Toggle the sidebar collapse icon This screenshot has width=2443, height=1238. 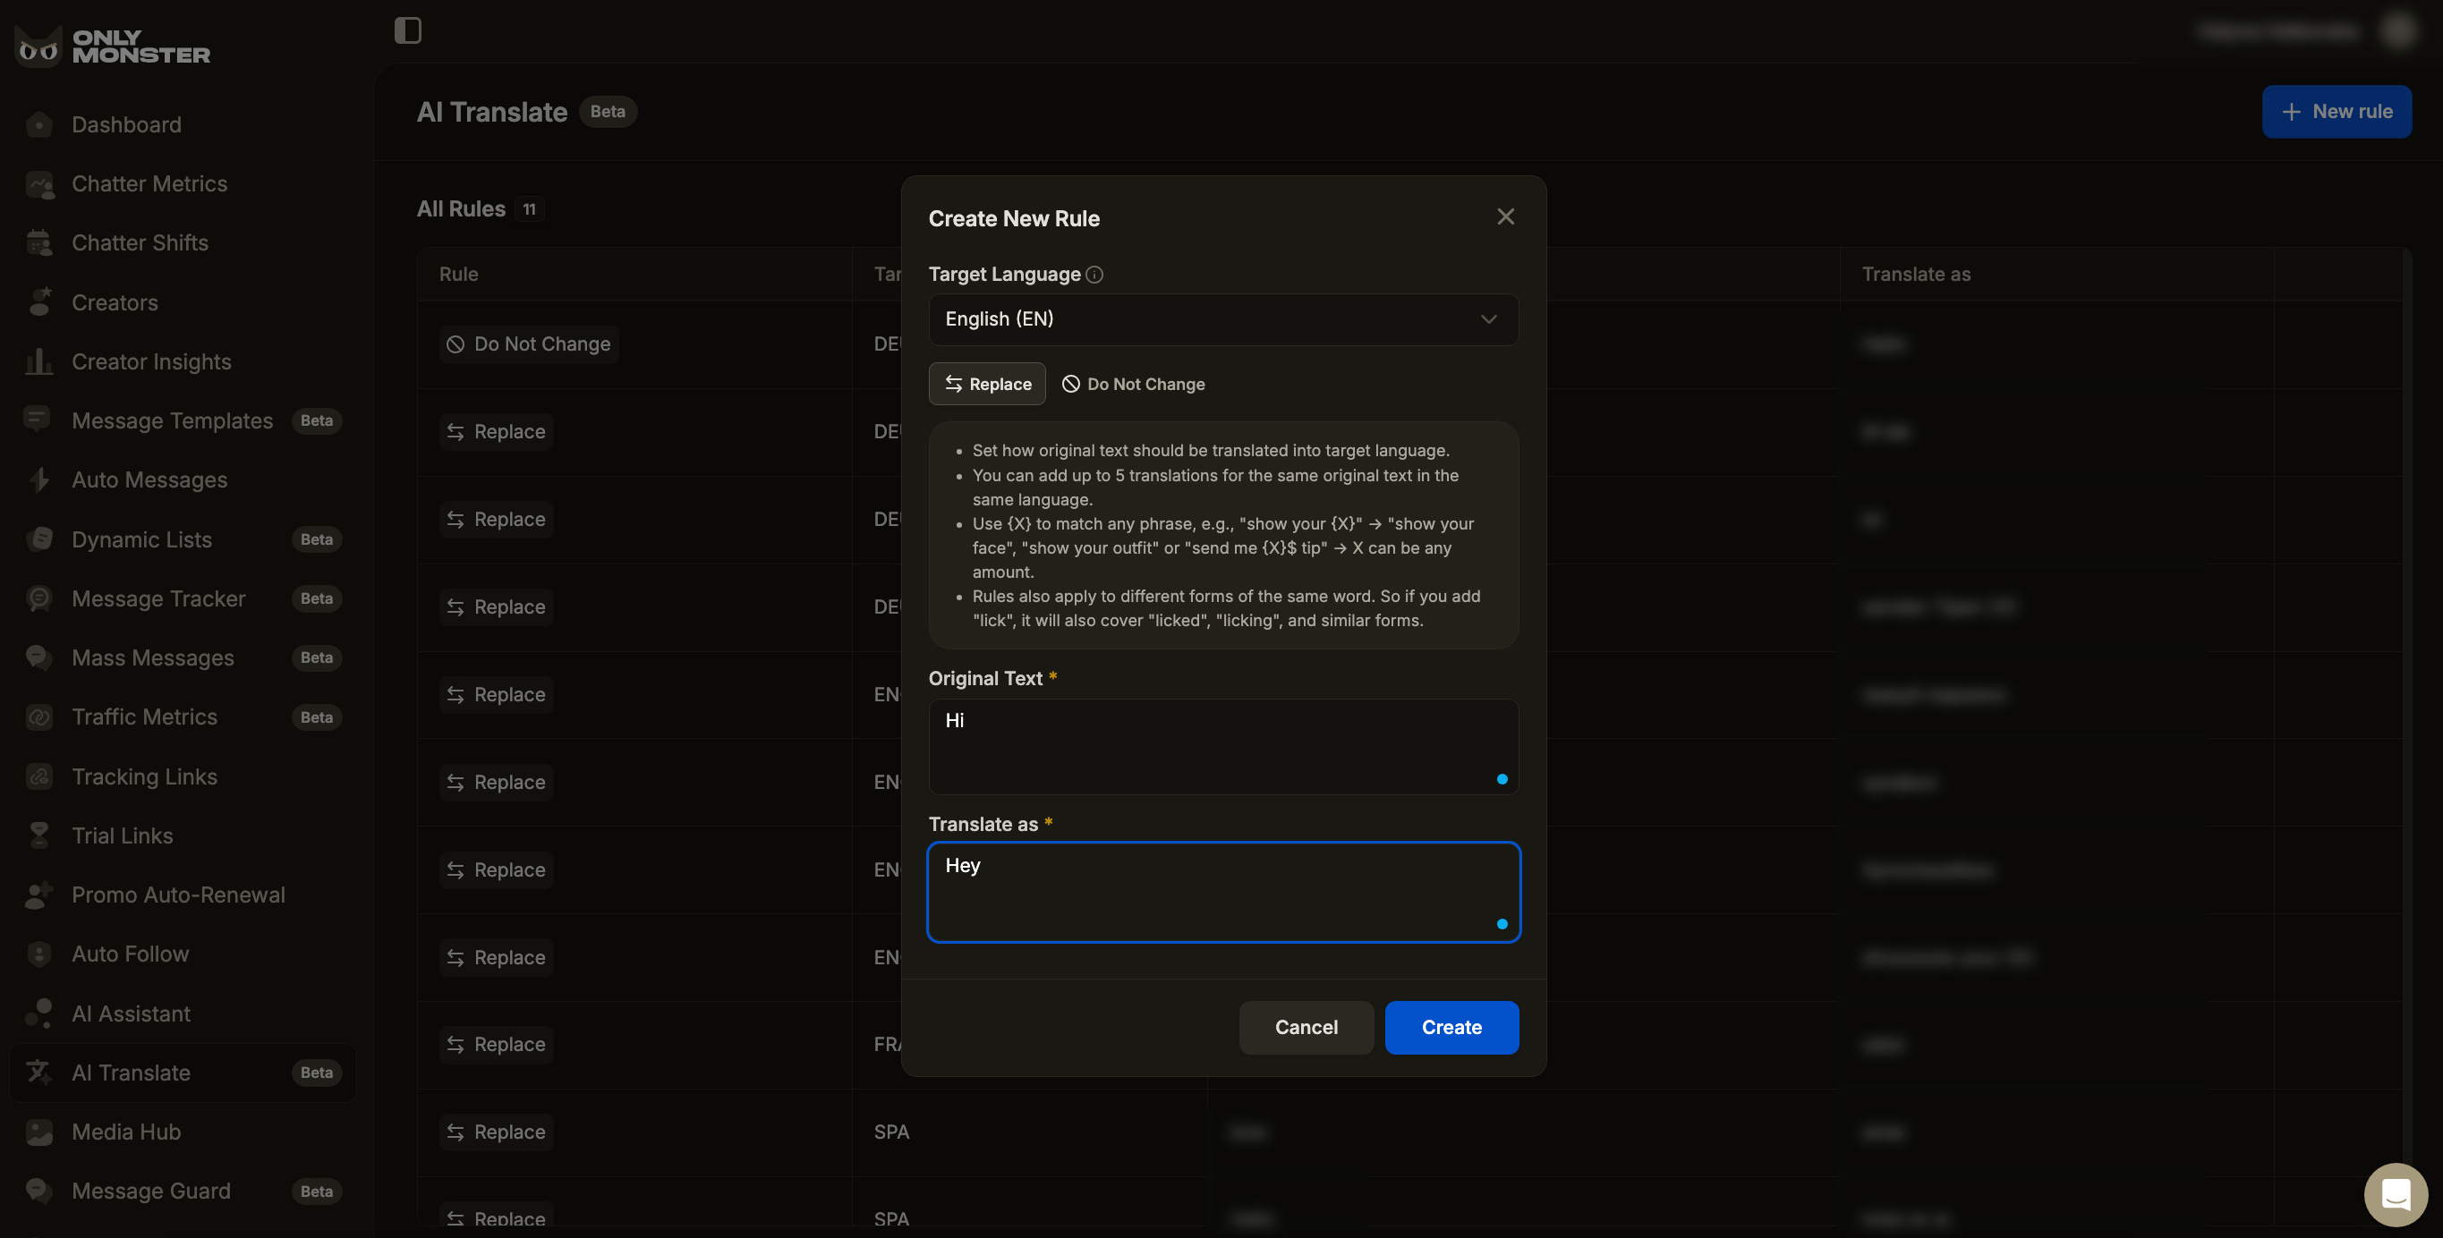(x=408, y=30)
